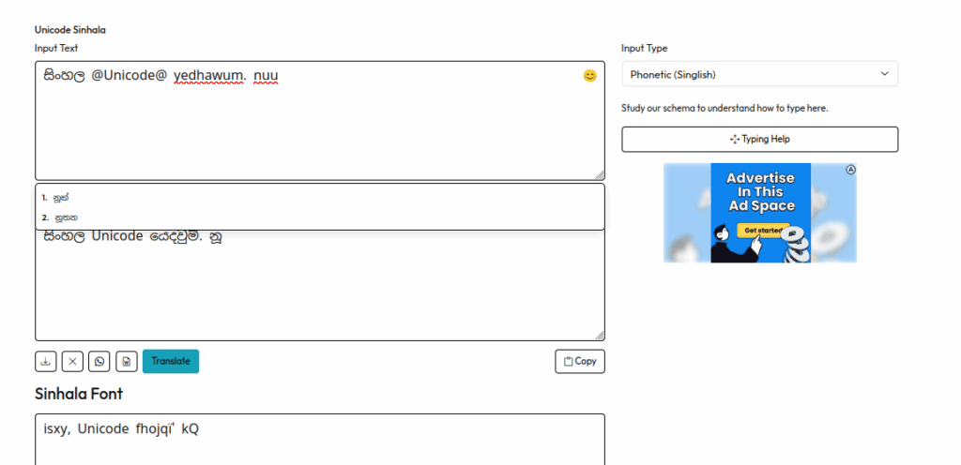Open the Typing Help guide
Image resolution: width=961 pixels, height=465 pixels.
(760, 140)
